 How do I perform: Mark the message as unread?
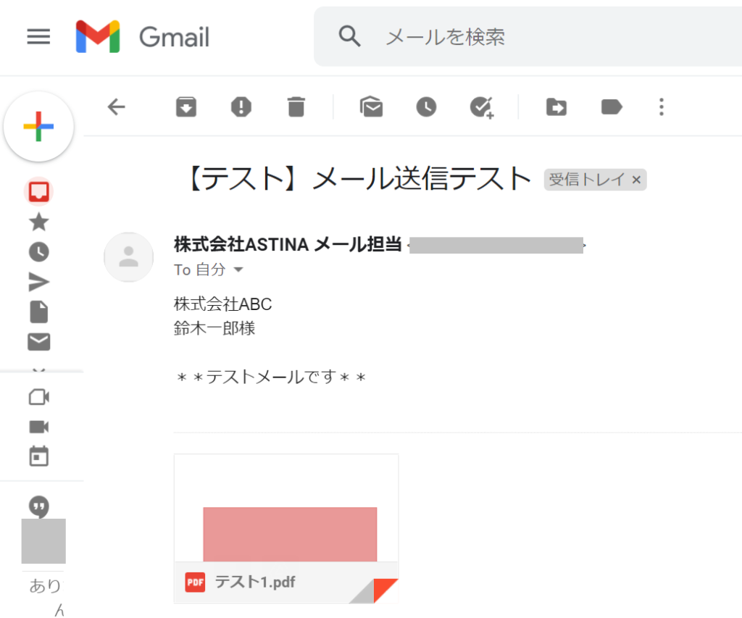[x=372, y=107]
